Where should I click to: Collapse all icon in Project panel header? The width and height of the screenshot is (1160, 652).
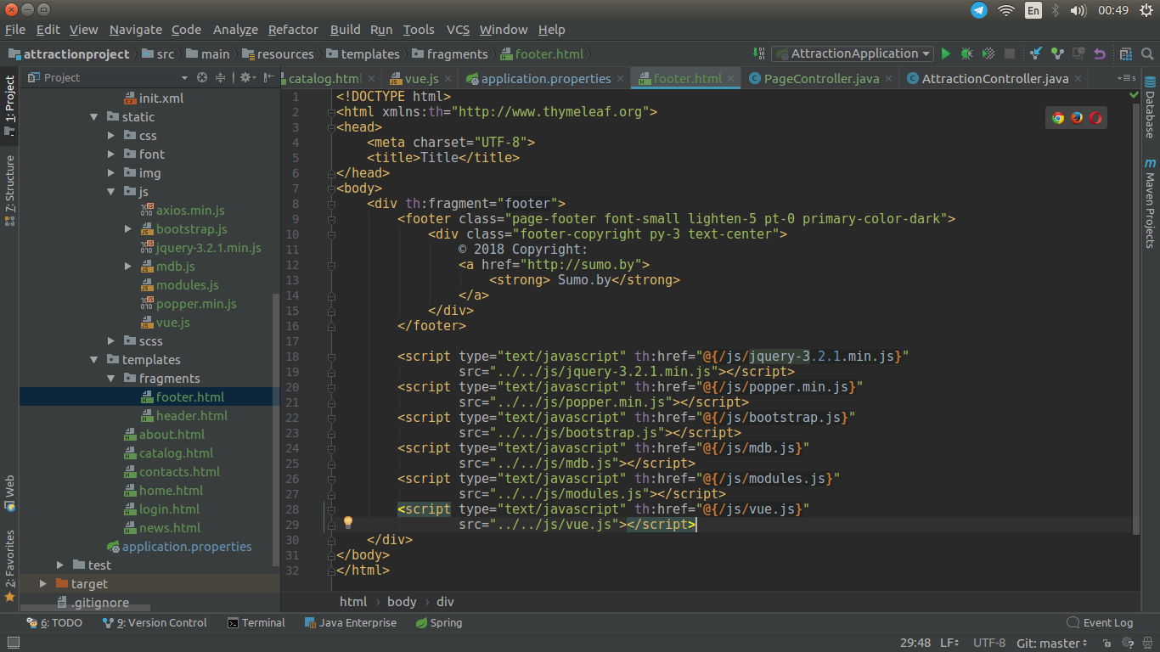pos(220,77)
